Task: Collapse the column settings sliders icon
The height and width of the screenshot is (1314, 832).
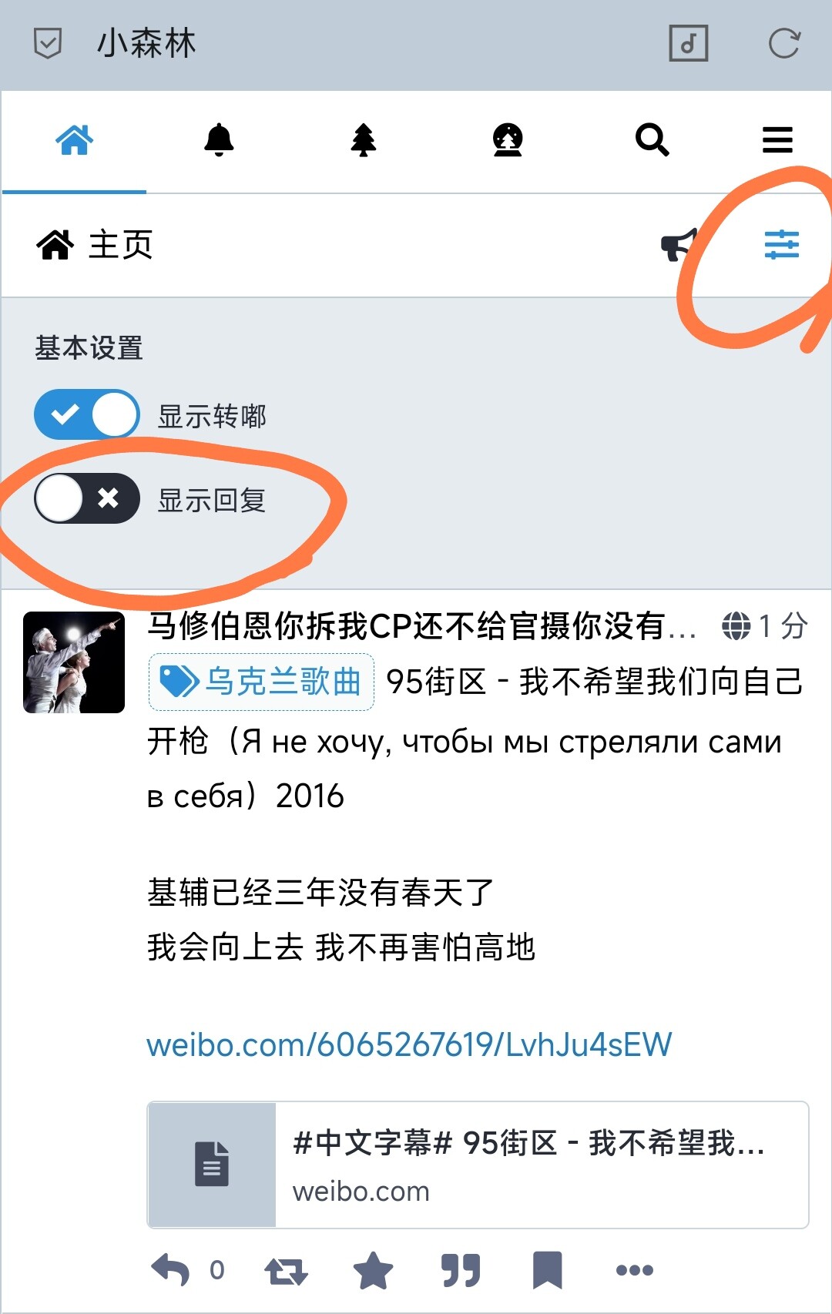Action: (x=781, y=245)
